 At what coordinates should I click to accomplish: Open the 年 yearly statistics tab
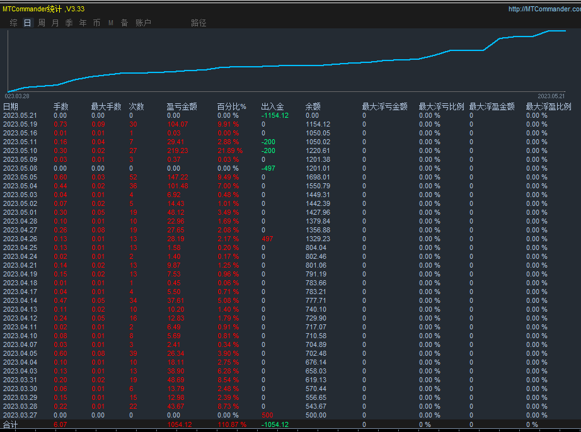(x=83, y=23)
